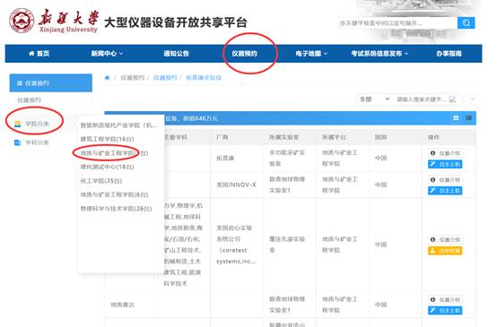Click the top search magnifier button
Viewport: 497px width, 327px height.
click(466, 22)
